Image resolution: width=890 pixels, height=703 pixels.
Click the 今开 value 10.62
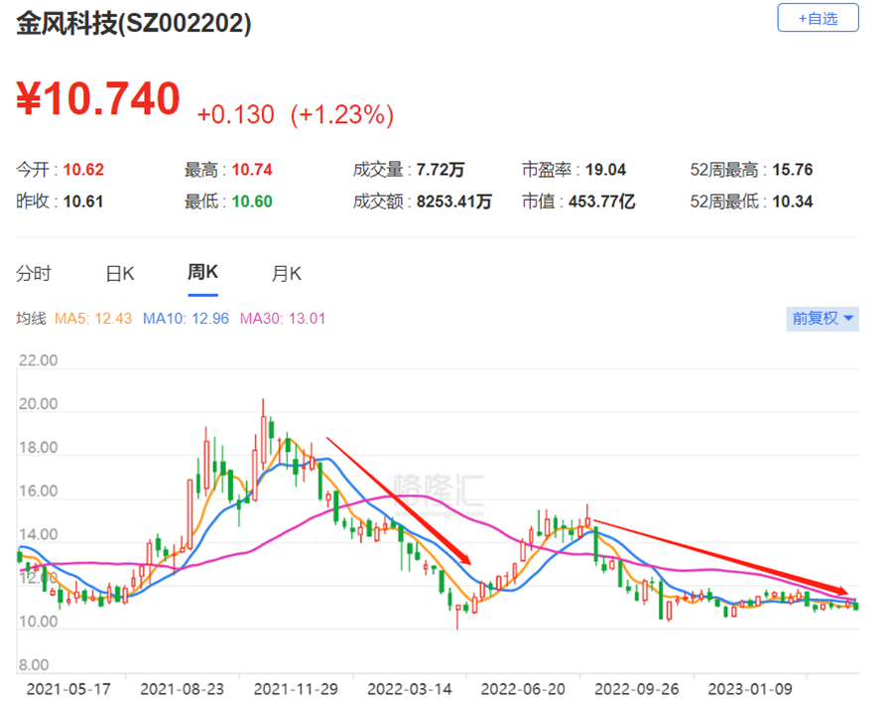click(x=83, y=170)
